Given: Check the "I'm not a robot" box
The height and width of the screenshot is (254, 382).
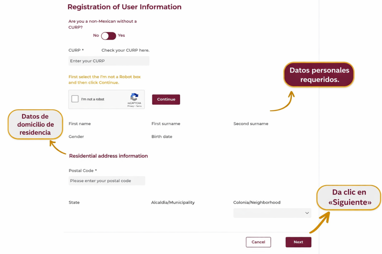Looking at the screenshot, I should click(x=75, y=99).
